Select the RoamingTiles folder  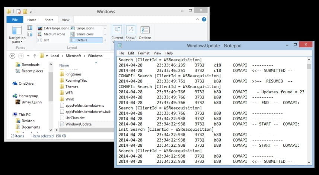click(73, 81)
